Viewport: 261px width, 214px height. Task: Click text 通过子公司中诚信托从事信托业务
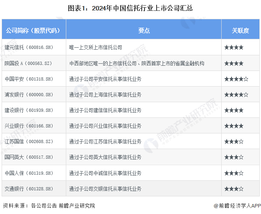105,173
